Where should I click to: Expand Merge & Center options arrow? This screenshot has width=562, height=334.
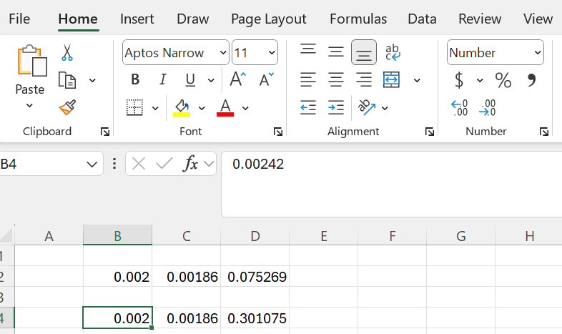click(416, 80)
